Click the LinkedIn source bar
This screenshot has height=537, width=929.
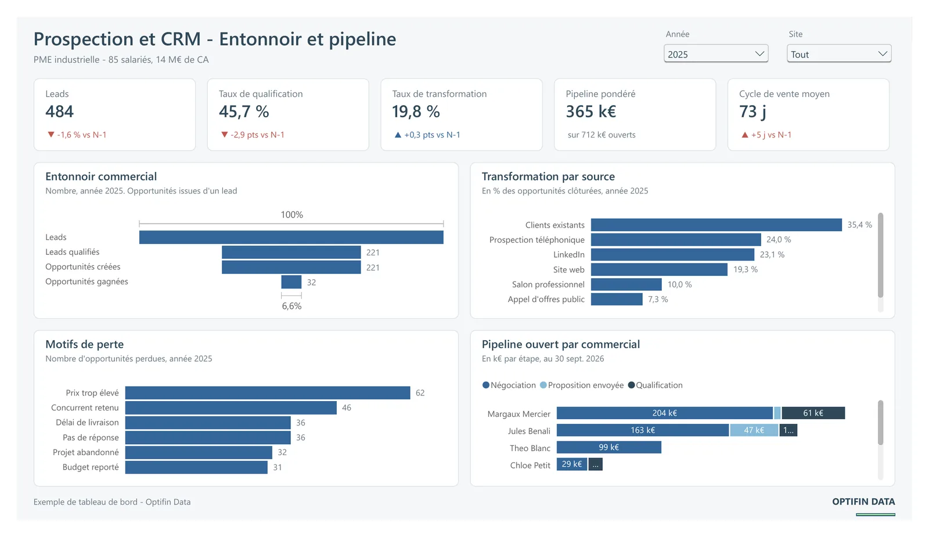coord(673,254)
